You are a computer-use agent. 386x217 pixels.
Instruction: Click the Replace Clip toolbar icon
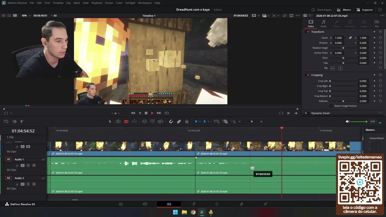tap(161, 121)
